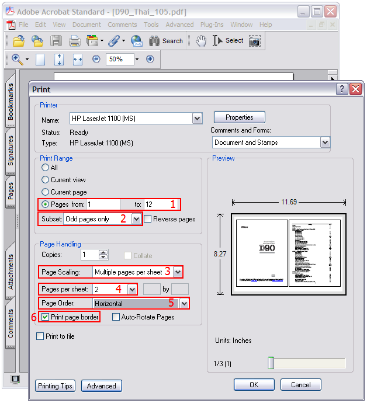The image size is (367, 403).
Task: Click OK to print
Action: click(254, 385)
